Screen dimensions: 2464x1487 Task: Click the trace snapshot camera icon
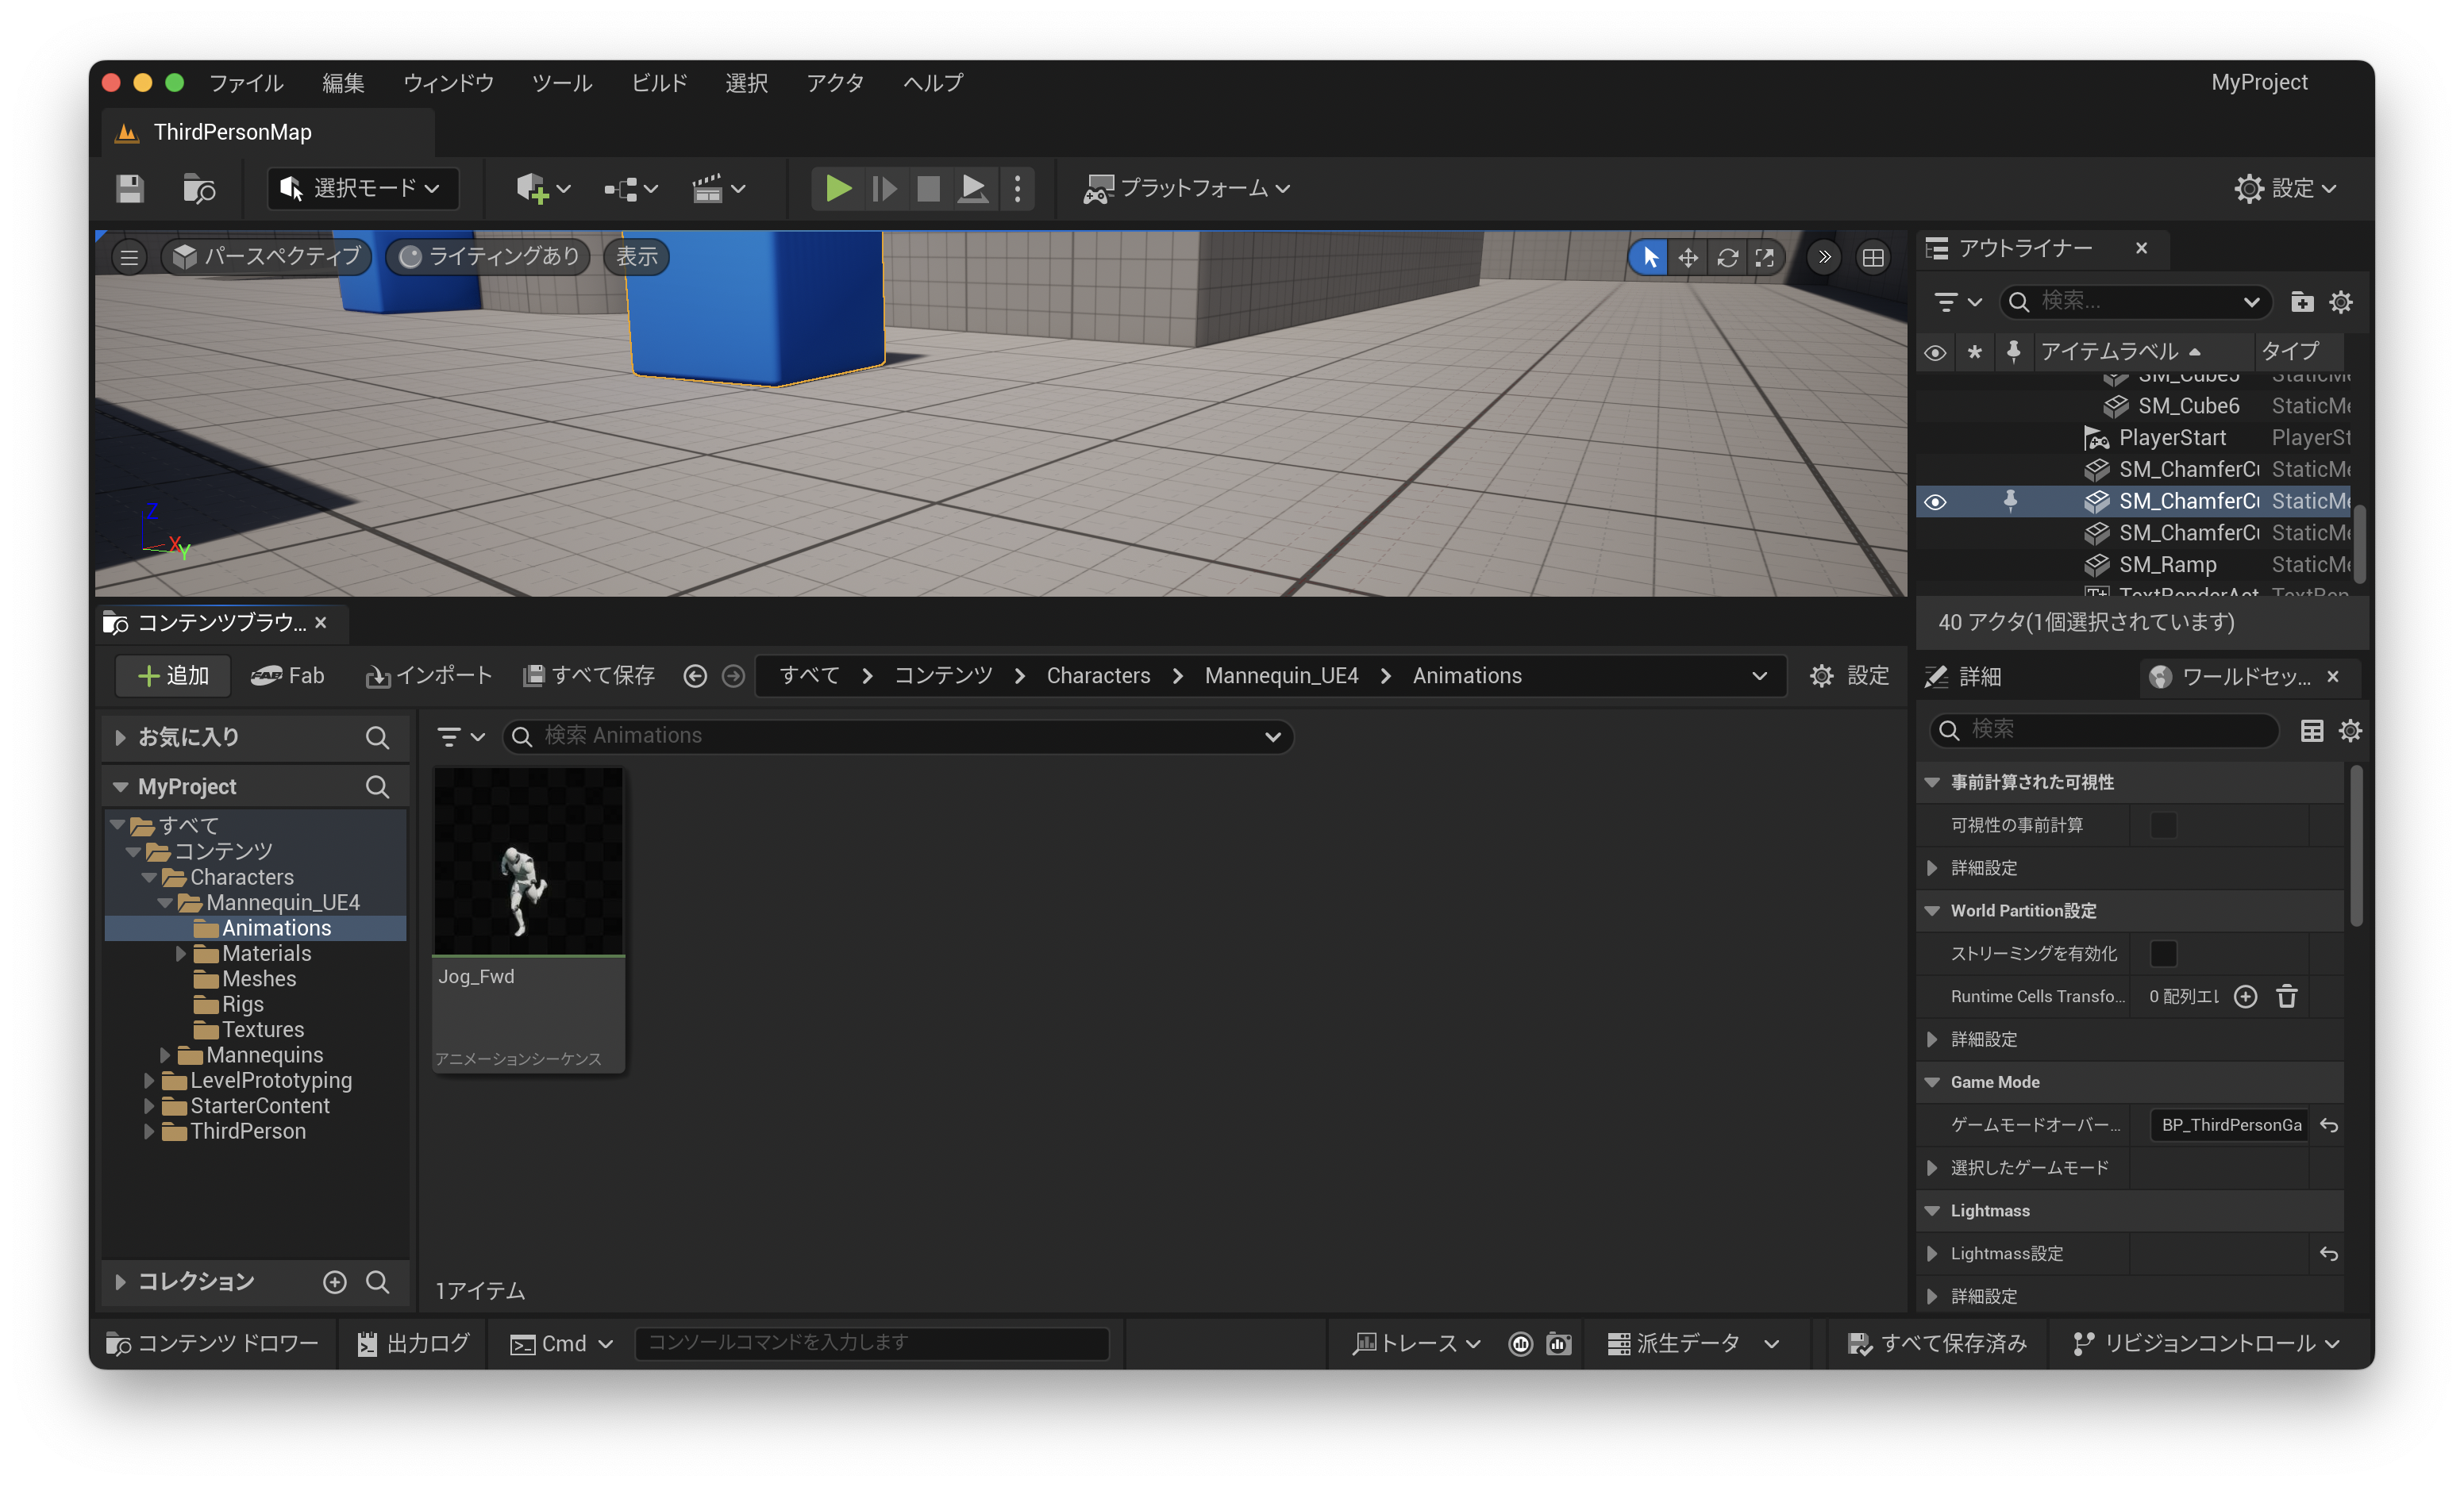coord(1558,1344)
